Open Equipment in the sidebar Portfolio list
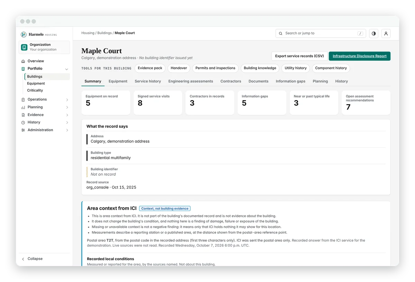The image size is (415, 282). (x=36, y=83)
